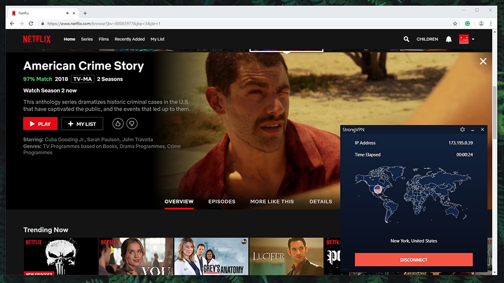Go forward in Chrome
This screenshot has width=504, height=283.
click(x=21, y=24)
